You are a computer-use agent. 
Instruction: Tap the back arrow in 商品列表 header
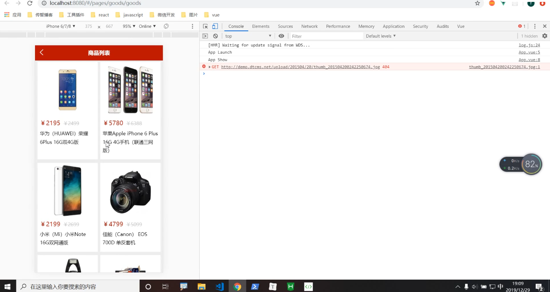42,53
